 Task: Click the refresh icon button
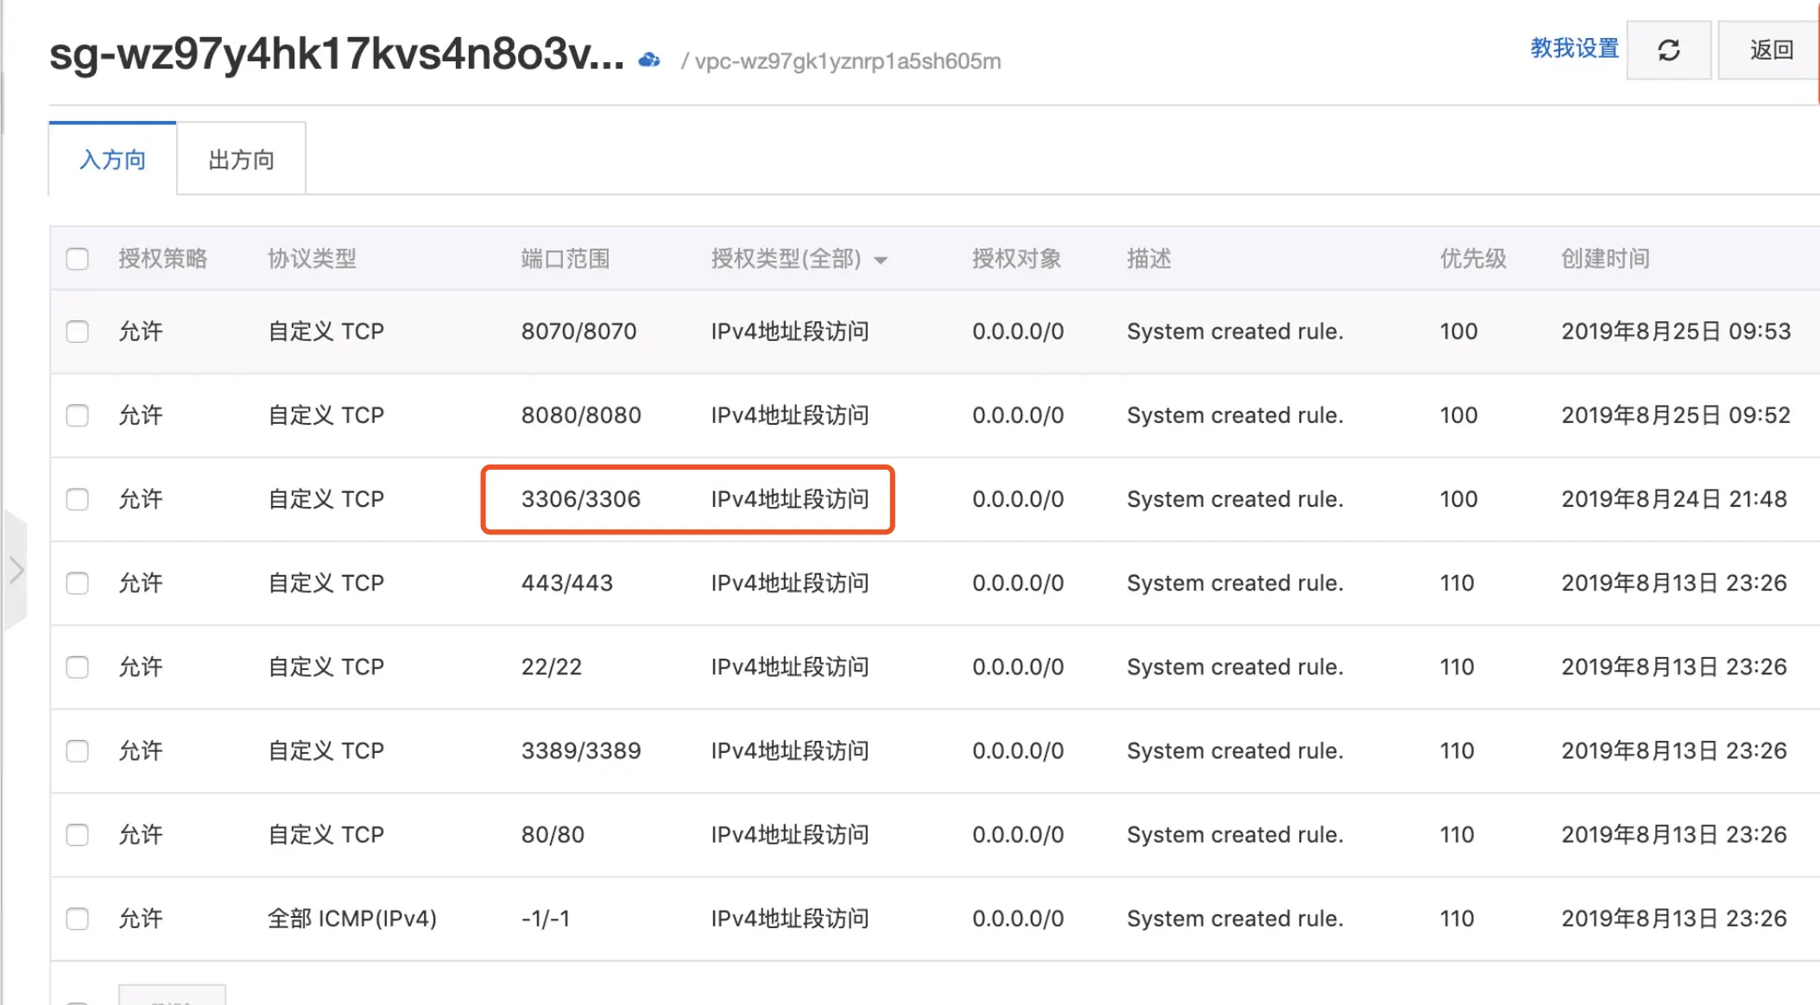pos(1668,50)
